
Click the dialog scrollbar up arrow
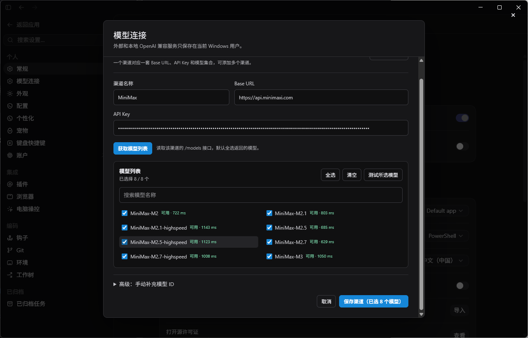coord(421,61)
